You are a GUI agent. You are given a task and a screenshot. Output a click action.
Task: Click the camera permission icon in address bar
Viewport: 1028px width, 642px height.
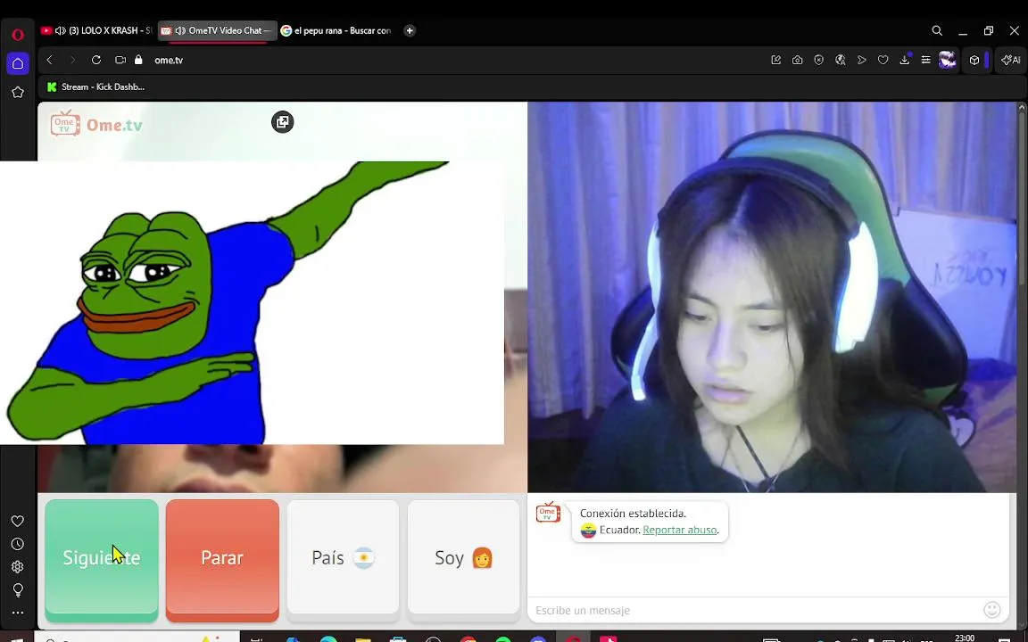click(x=120, y=60)
